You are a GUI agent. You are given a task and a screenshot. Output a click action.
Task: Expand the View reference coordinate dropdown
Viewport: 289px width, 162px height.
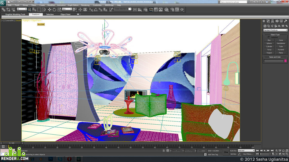pos(67,9)
